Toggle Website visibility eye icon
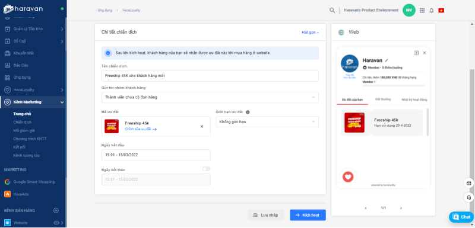Image resolution: width=475 pixels, height=228 pixels. [x=56, y=223]
